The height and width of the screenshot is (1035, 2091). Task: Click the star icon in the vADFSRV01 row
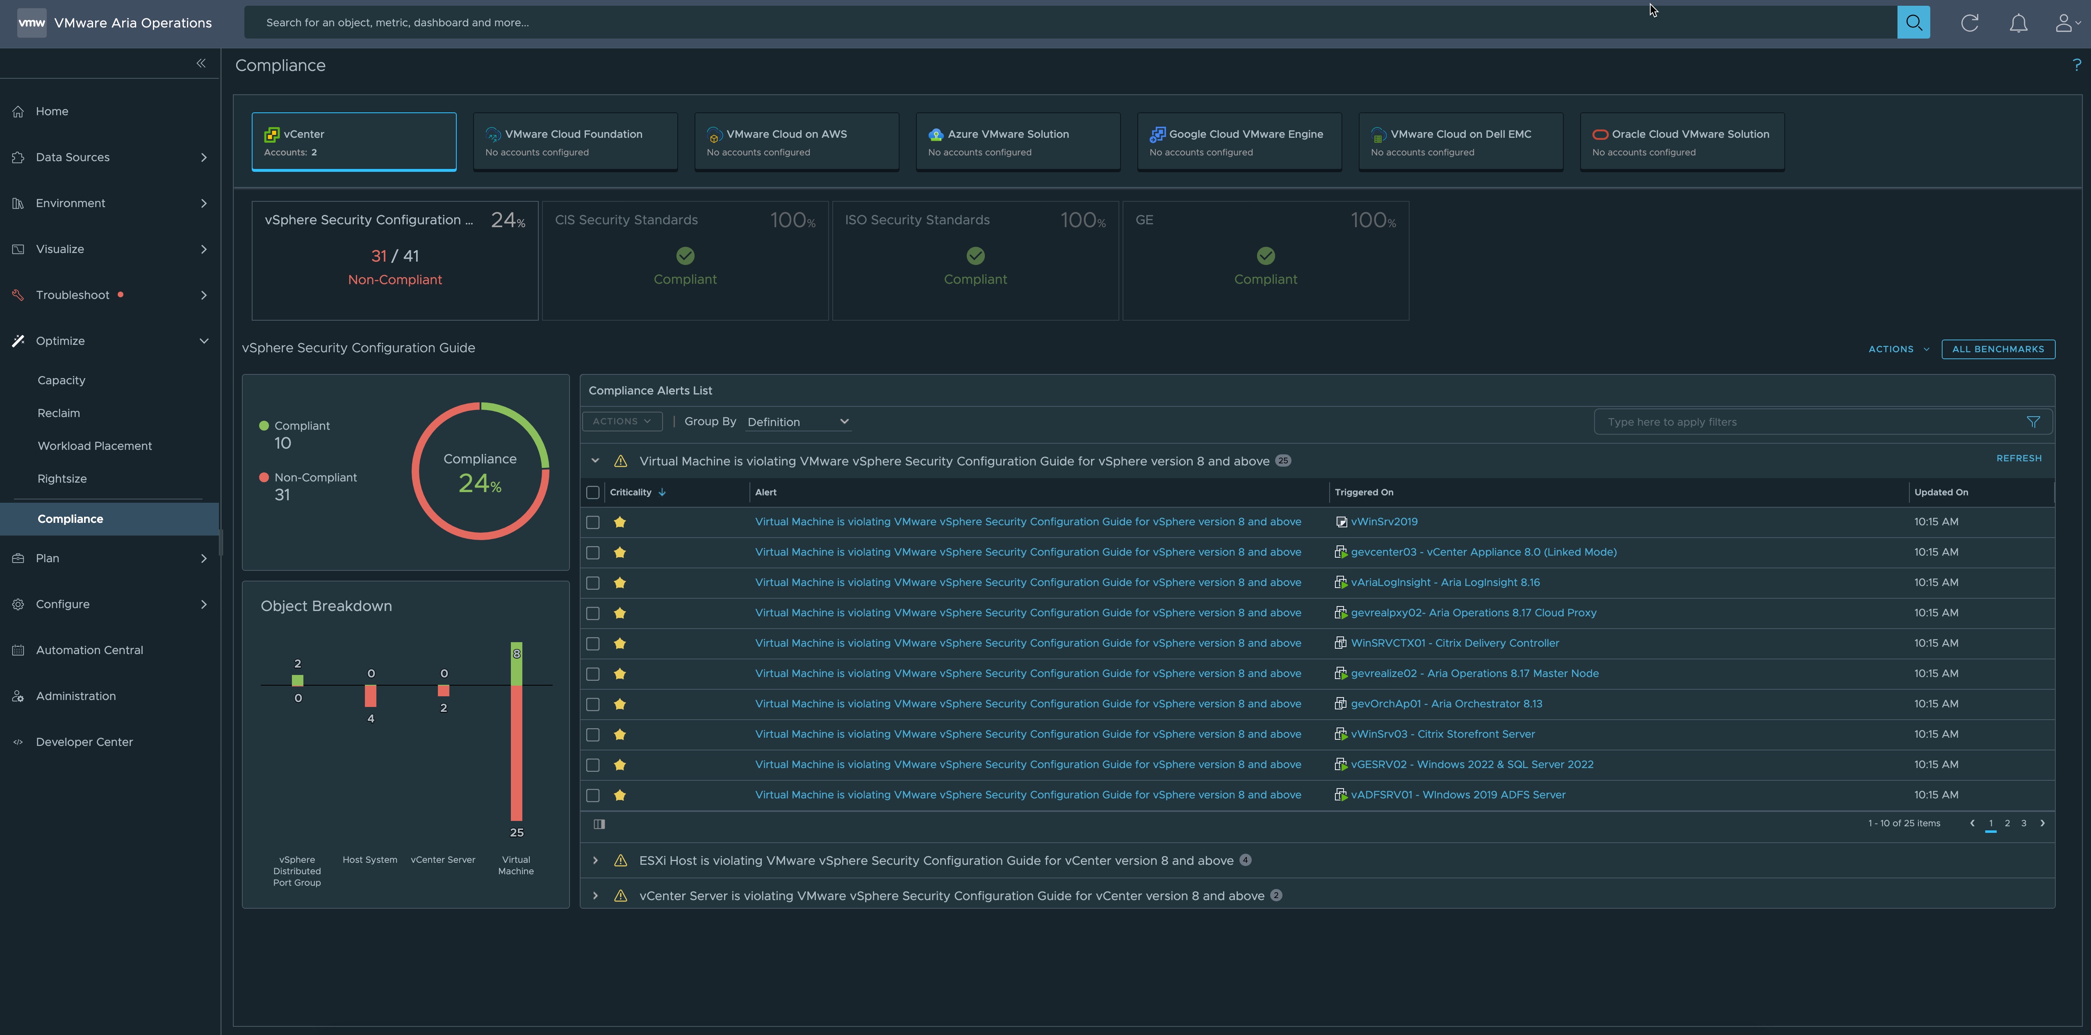coord(620,796)
